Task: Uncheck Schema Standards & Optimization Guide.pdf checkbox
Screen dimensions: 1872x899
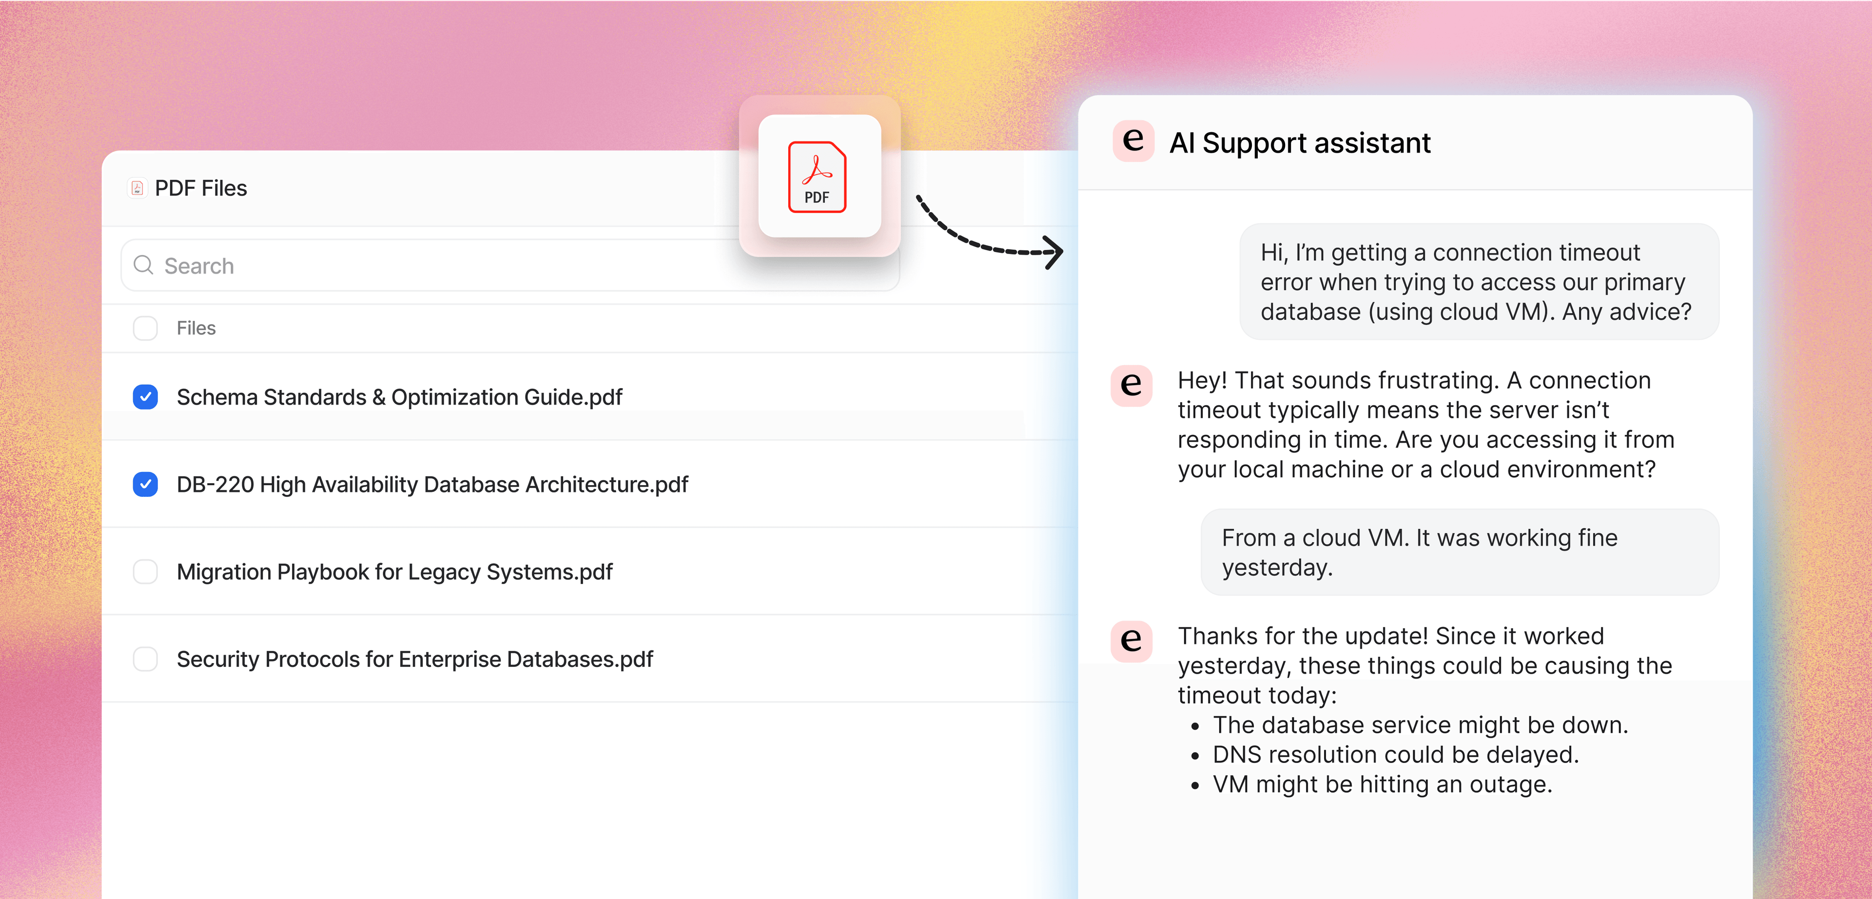Action: pyautogui.click(x=145, y=397)
